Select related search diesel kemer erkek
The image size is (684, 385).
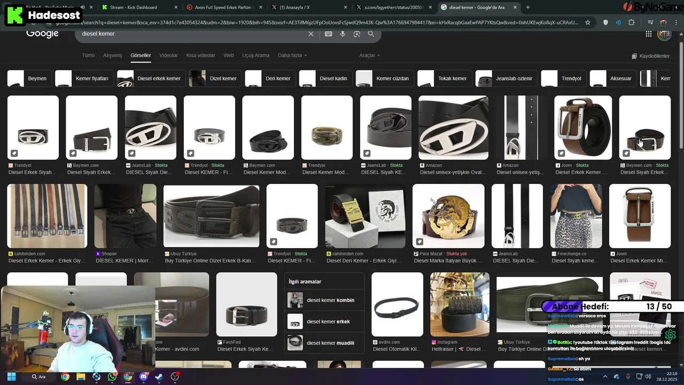tap(324, 321)
